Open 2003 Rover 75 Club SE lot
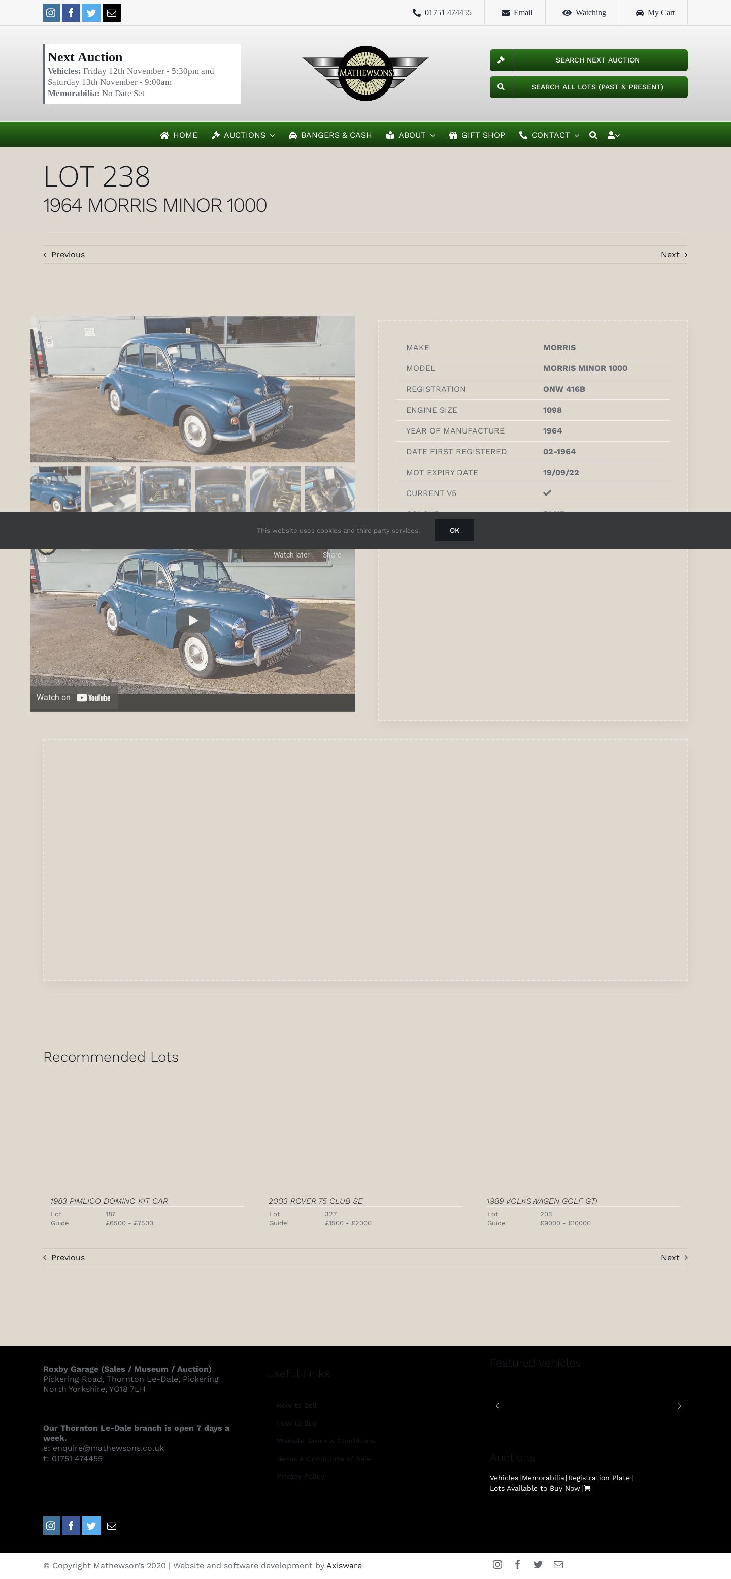 point(316,1201)
